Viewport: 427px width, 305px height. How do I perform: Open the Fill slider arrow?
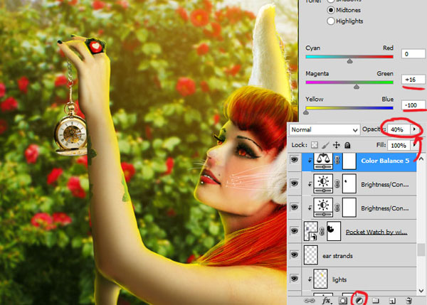click(414, 145)
